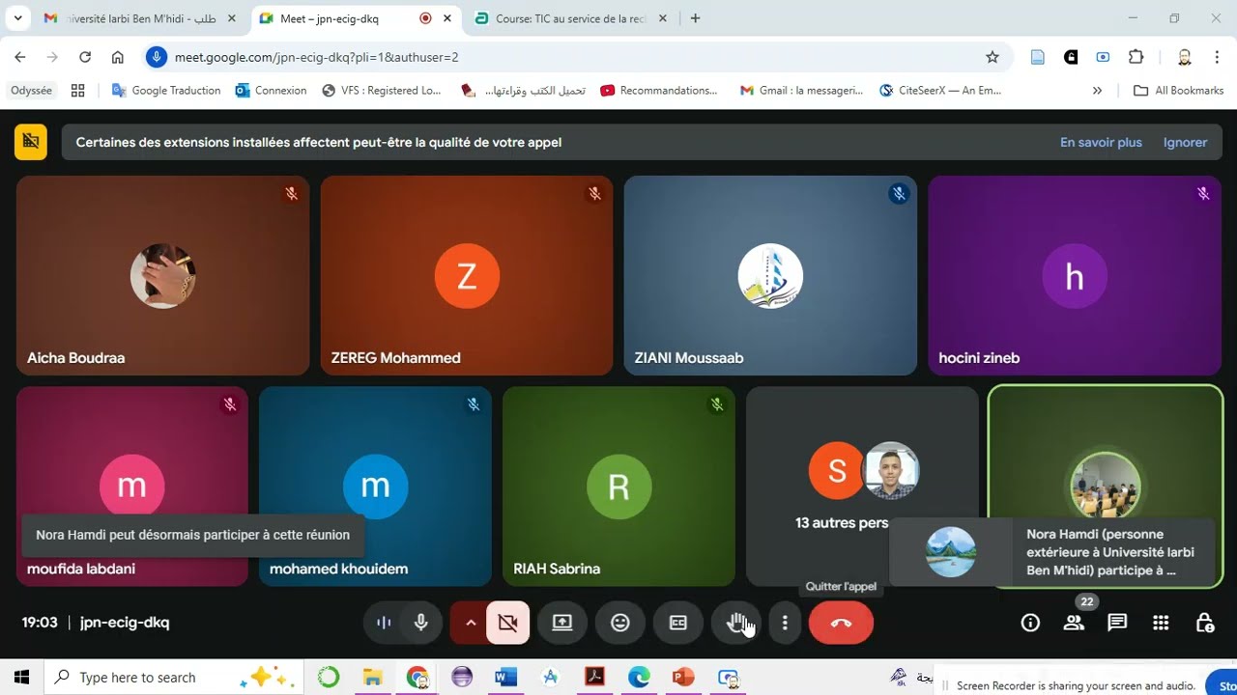The width and height of the screenshot is (1237, 695).
Task: Open a new browser tab
Action: coord(695,18)
